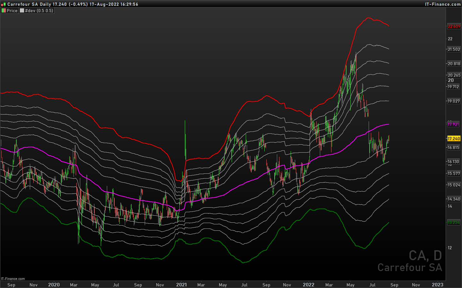The image size is (462, 288).
Task: Select the green 13.234 lower band price label
Action: tap(454, 222)
